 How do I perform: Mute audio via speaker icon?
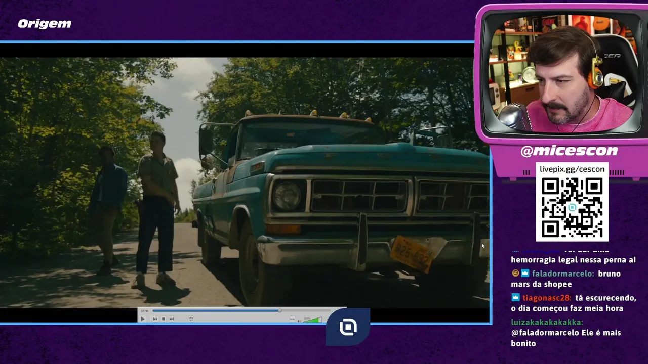coord(299,321)
